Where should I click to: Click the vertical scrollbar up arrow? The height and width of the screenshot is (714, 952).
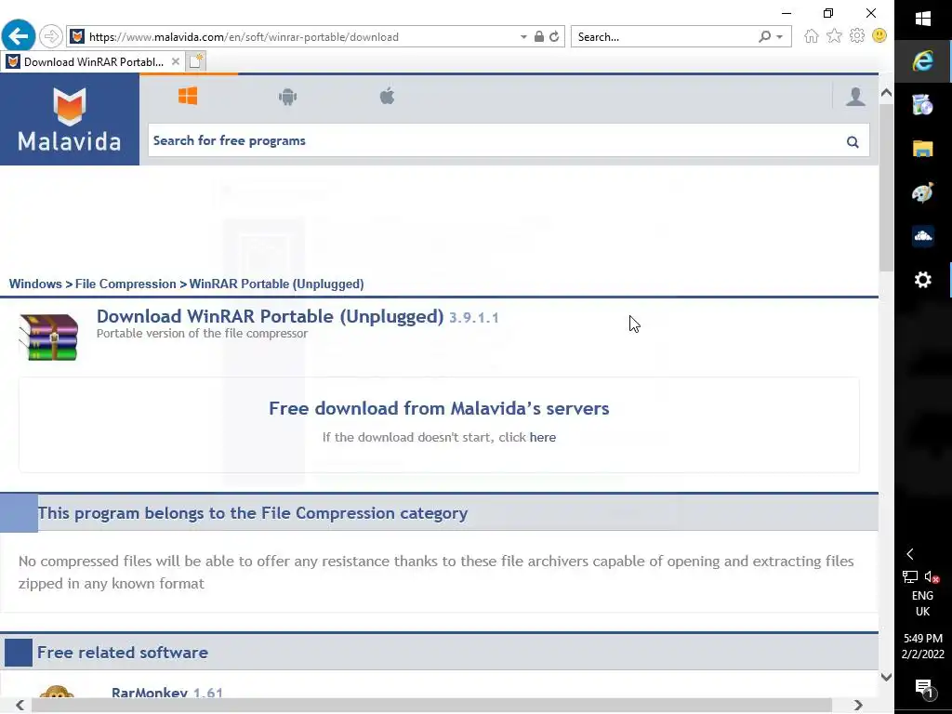(x=886, y=93)
